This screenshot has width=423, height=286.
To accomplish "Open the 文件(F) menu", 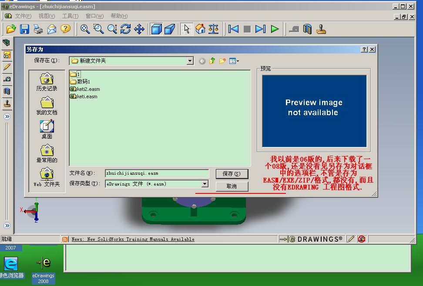I will click(23, 16).
